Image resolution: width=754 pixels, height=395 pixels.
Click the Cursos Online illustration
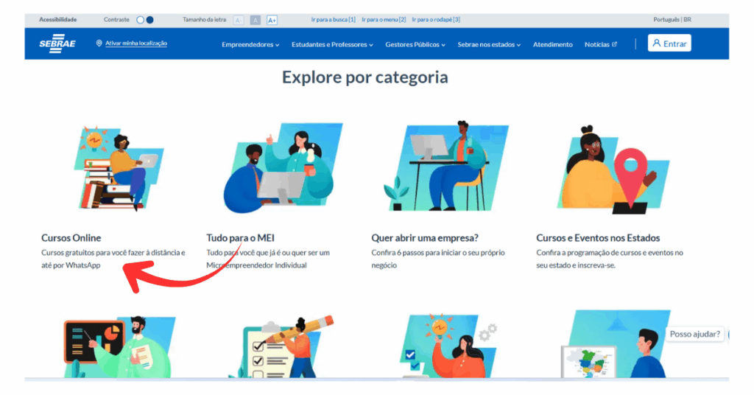pos(119,168)
